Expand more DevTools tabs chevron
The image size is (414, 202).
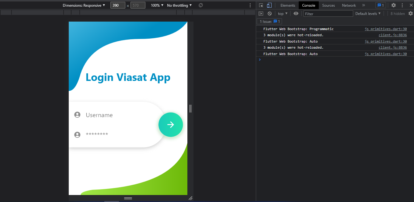(364, 5)
